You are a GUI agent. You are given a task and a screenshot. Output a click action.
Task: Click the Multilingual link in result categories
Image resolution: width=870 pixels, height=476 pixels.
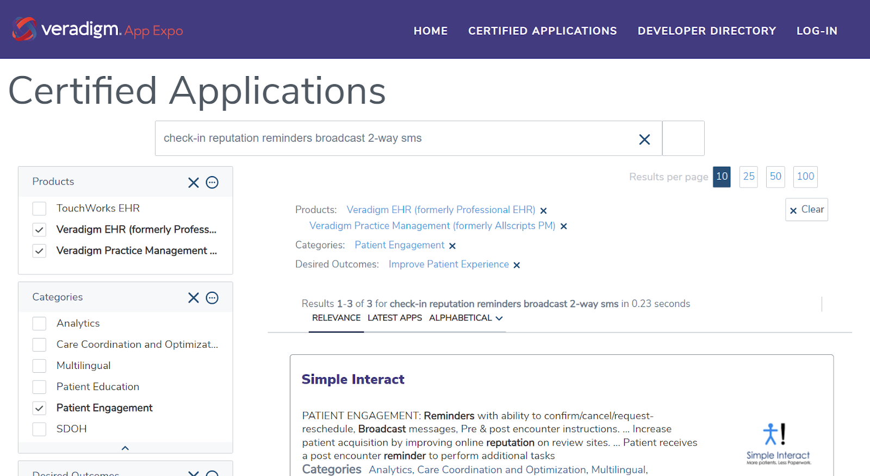point(618,469)
